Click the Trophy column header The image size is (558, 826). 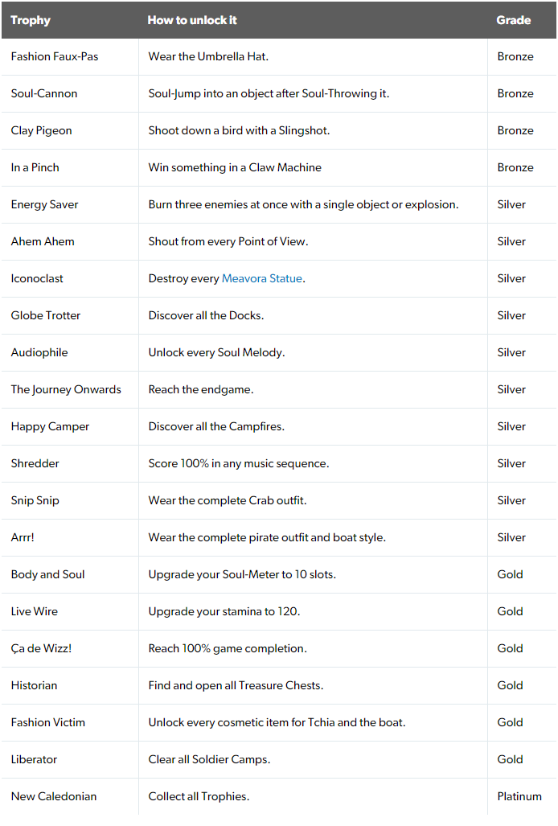31,20
